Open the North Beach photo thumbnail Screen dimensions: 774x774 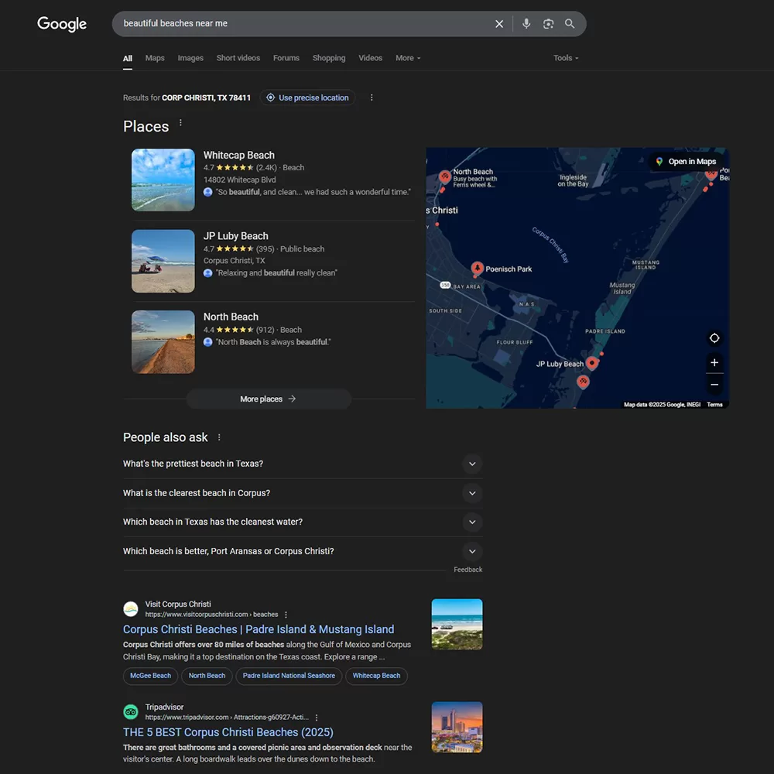[163, 342]
